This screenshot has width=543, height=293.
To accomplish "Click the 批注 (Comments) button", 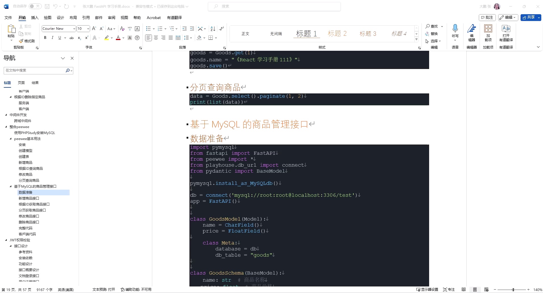I will [x=487, y=17].
